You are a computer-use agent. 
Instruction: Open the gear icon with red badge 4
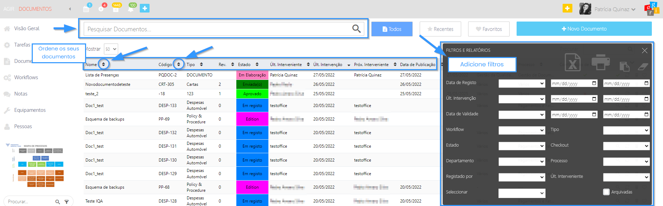click(x=101, y=9)
